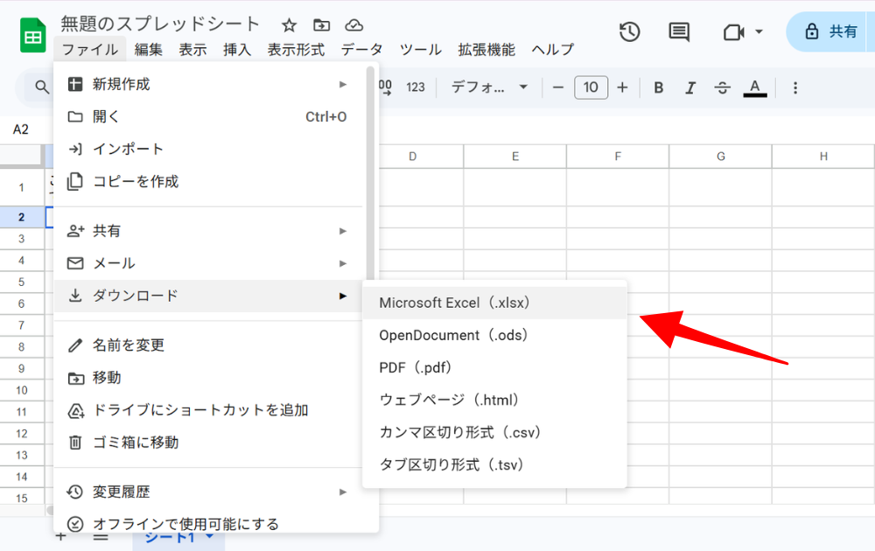875x551 pixels.
Task: Open the three-dot more toolbar options
Action: point(795,87)
